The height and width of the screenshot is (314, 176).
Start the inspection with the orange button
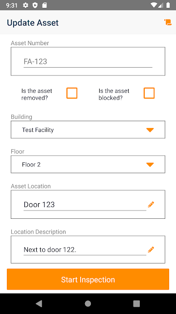click(x=88, y=279)
